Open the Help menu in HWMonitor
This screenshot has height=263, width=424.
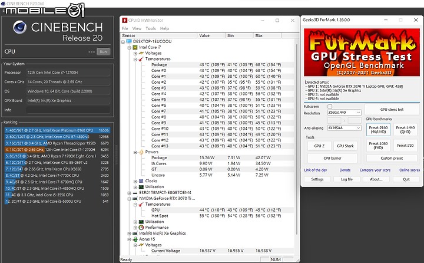coord(164,28)
